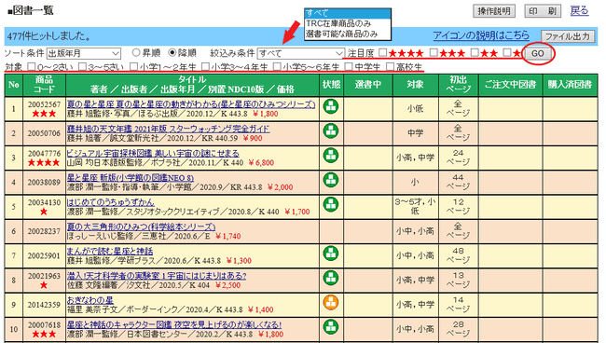Image resolution: width=606 pixels, height=343 pixels.
Task: Click green stock status icon in row 1
Action: click(330, 106)
